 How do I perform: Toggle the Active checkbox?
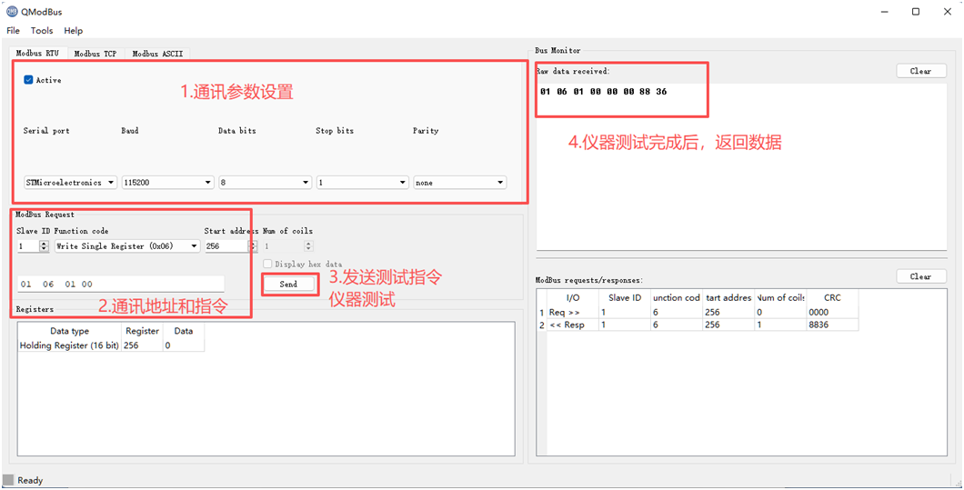coord(29,80)
